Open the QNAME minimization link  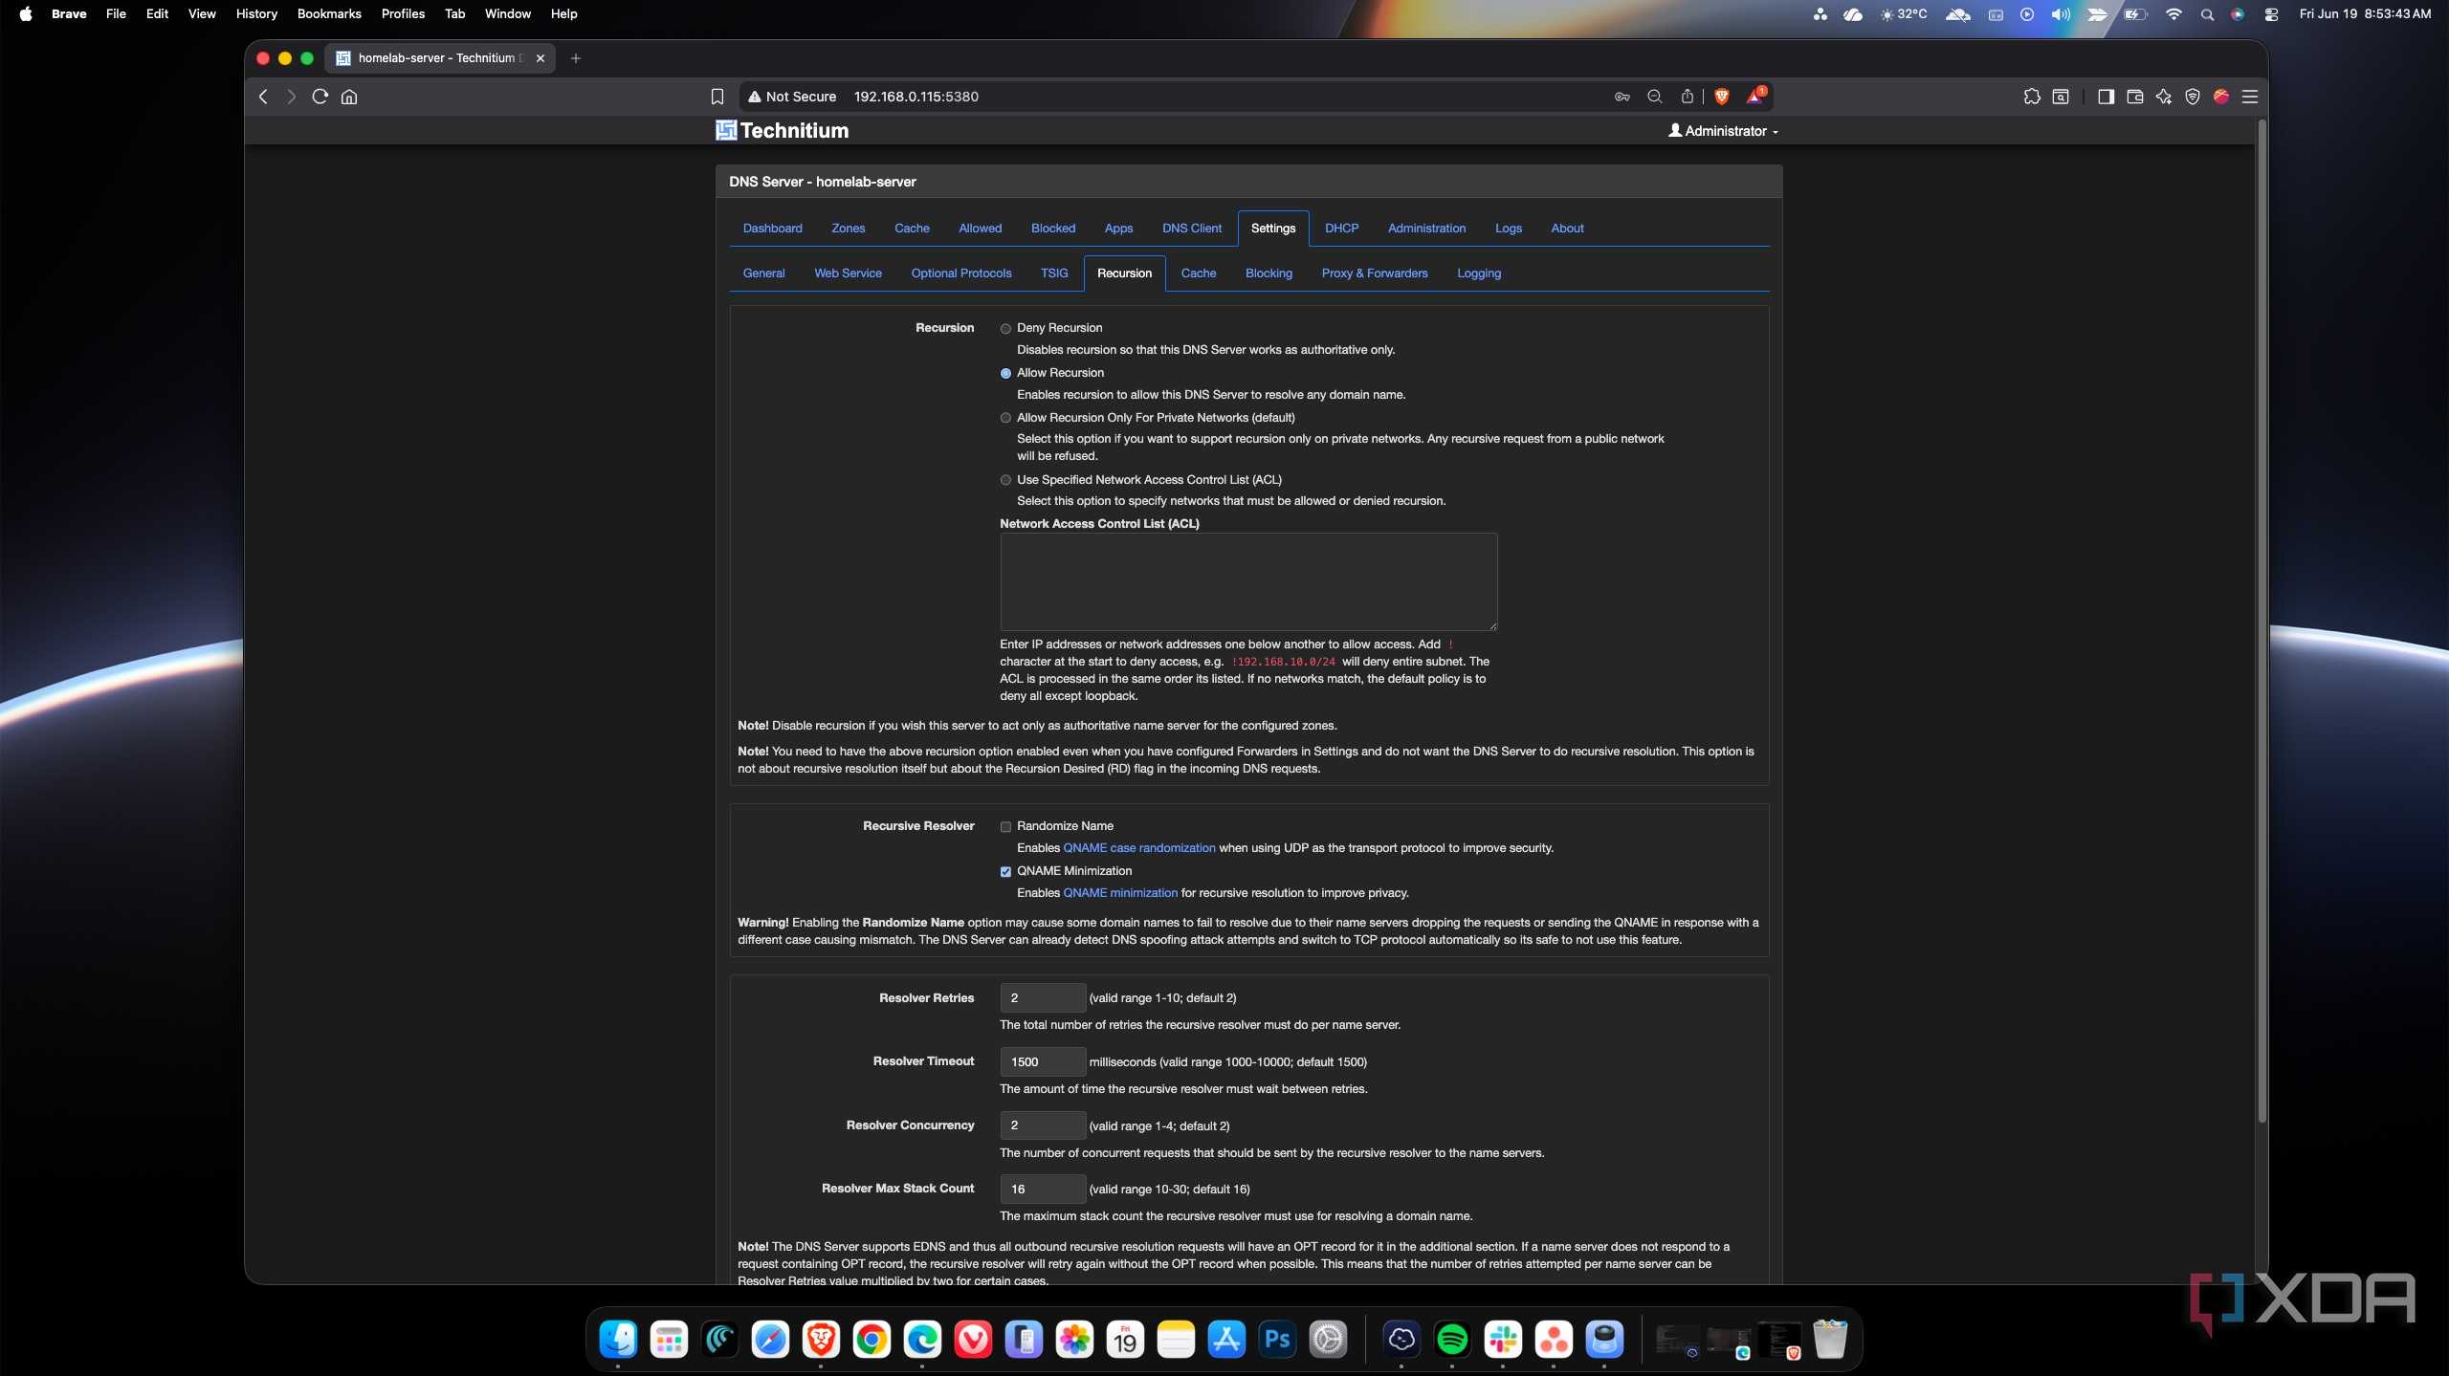coord(1120,893)
